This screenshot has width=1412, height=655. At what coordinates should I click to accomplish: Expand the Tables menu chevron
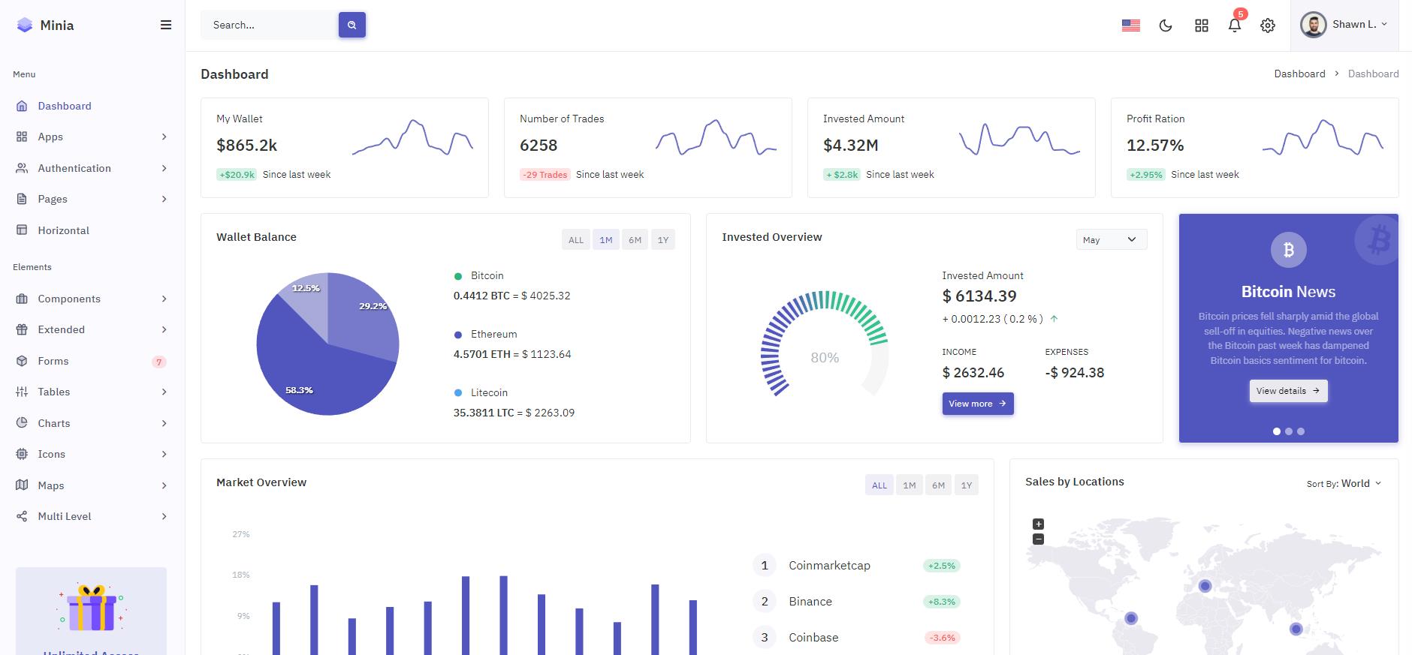(x=164, y=392)
